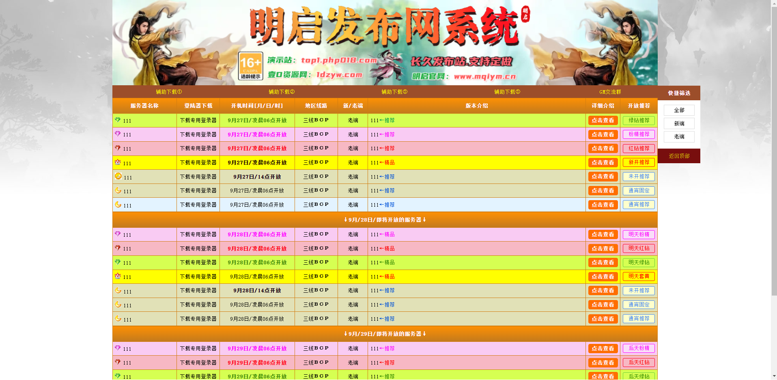Click the 16+ age rating badge
Screen dimensions: 777x380
pos(250,66)
